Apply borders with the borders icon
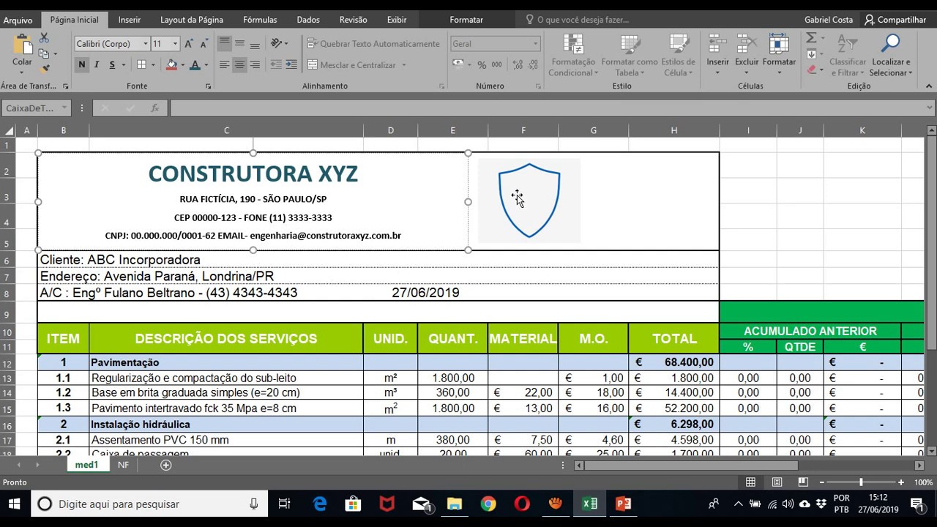Image resolution: width=937 pixels, height=527 pixels. tap(142, 65)
